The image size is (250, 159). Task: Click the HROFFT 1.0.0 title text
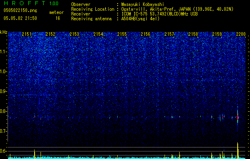pyautogui.click(x=31, y=3)
